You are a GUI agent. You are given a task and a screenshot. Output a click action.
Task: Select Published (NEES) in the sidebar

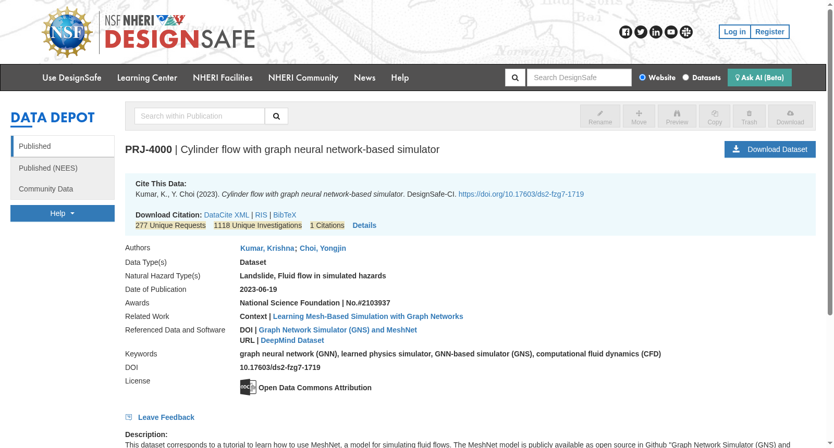click(63, 168)
